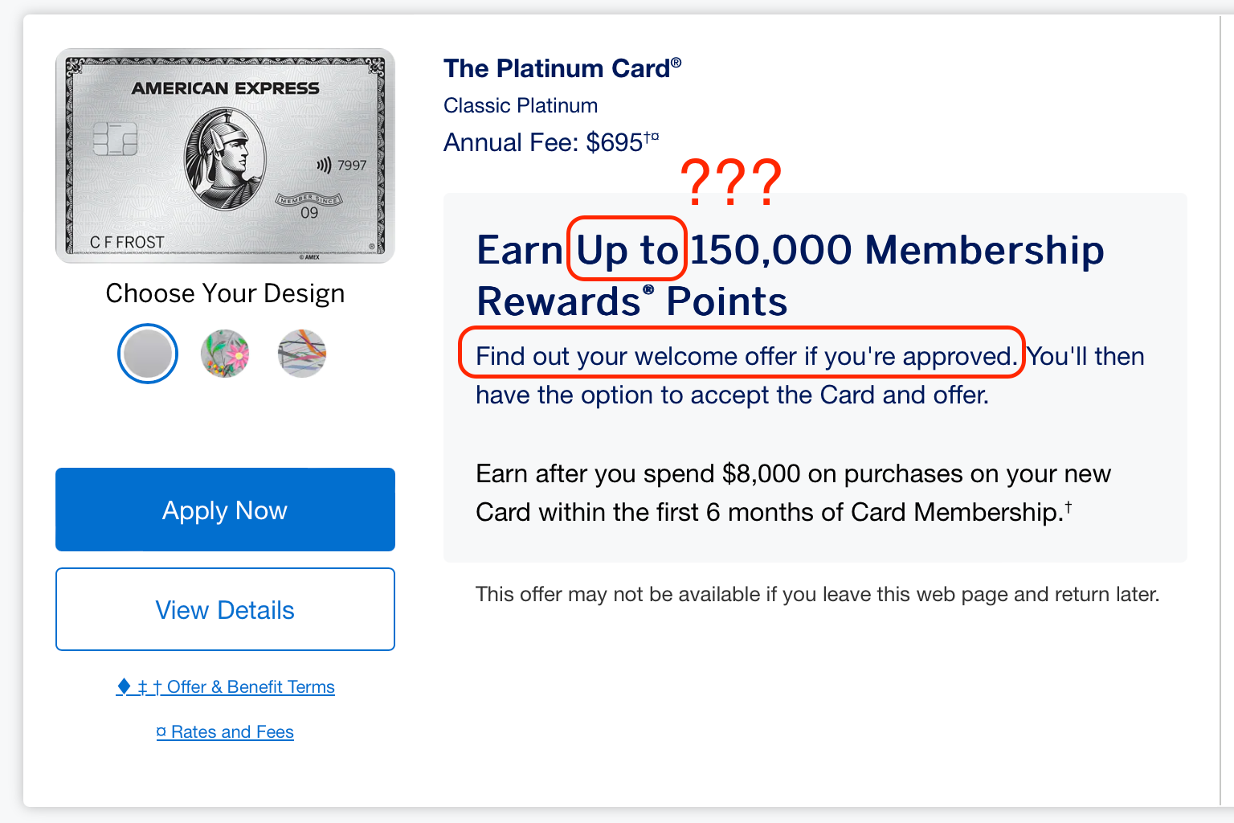Screen dimensions: 1234x823
Task: Open View Details for the Platinum Card
Action: pos(225,609)
